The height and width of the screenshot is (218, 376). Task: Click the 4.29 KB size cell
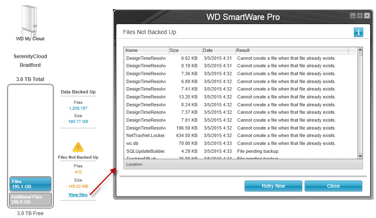click(189, 151)
